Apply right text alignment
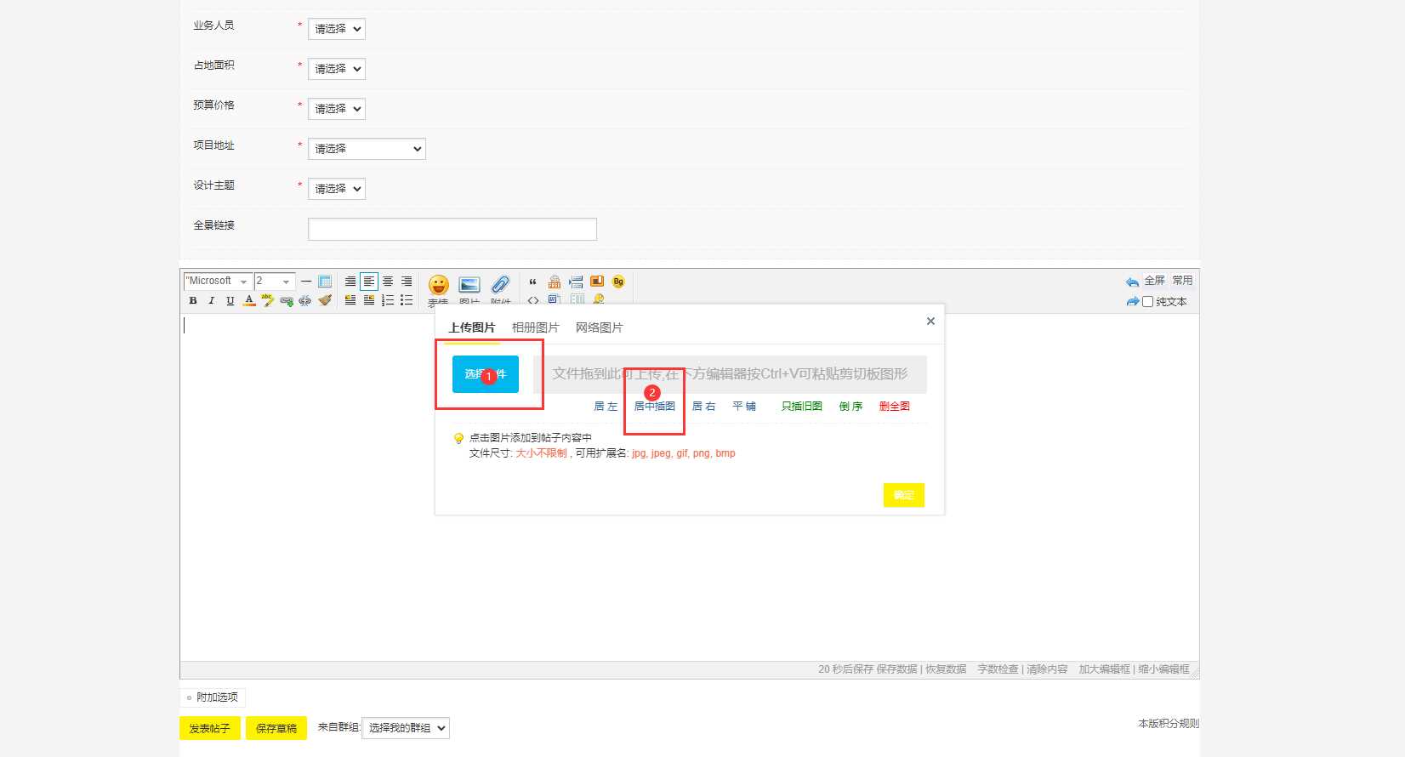Viewport: 1405px width, 757px height. click(x=407, y=282)
